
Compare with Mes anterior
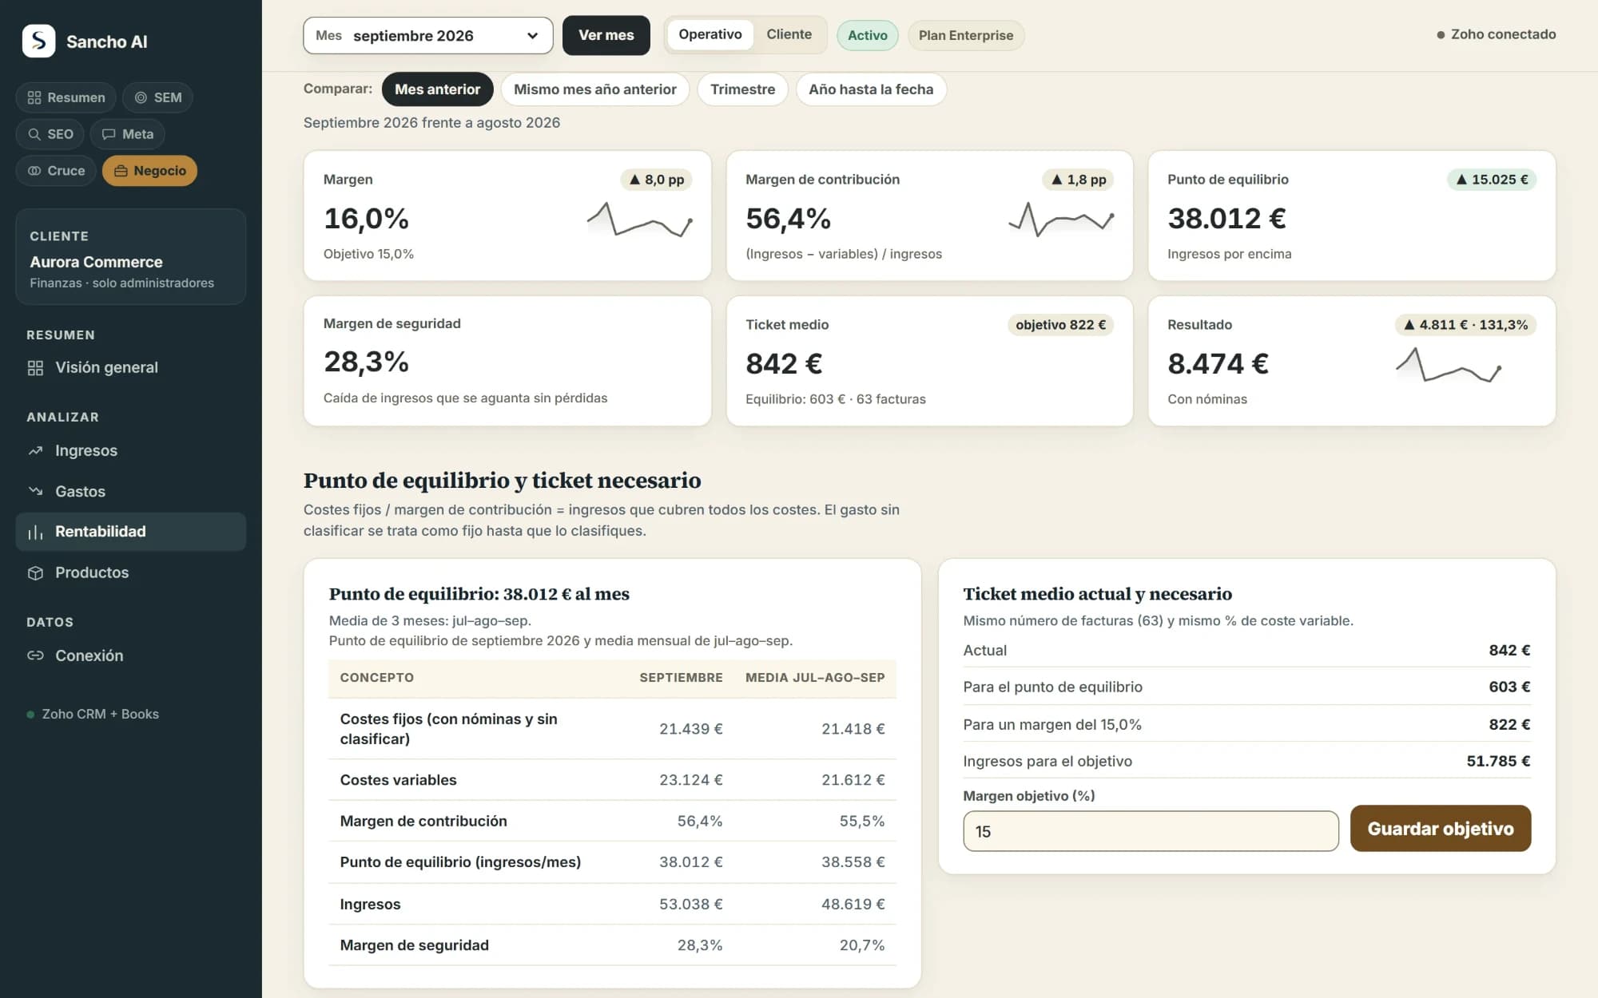point(437,89)
